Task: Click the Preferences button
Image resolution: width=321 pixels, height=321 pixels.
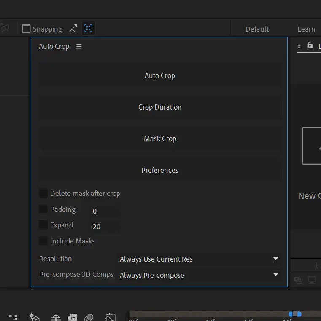Action: coord(160,170)
